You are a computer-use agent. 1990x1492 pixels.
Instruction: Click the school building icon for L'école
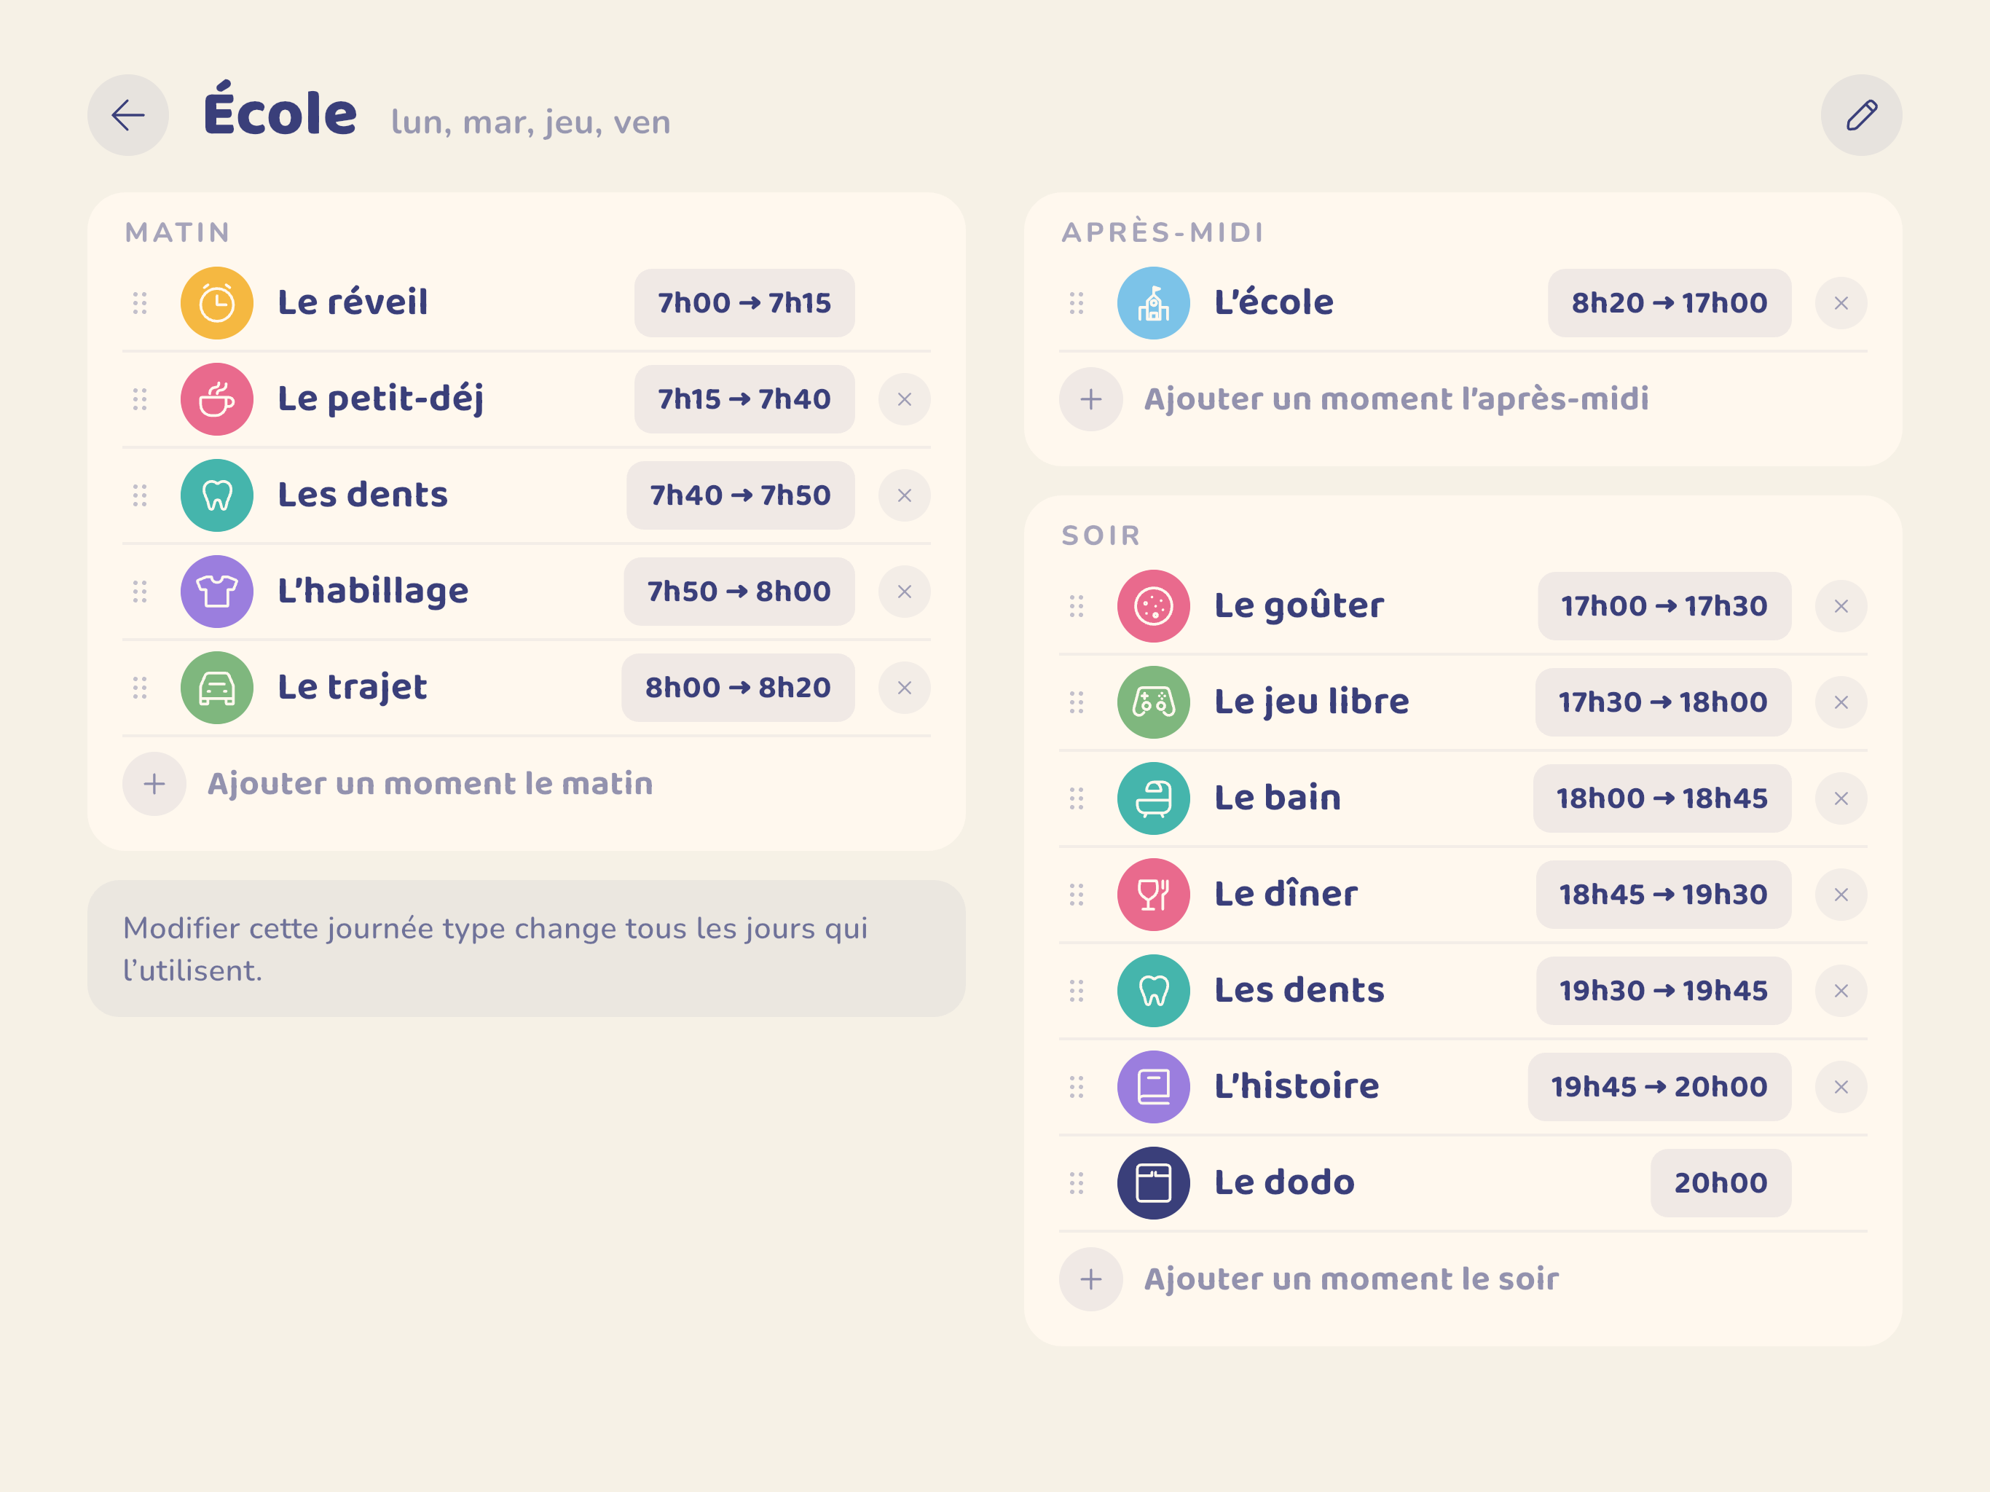click(x=1153, y=303)
